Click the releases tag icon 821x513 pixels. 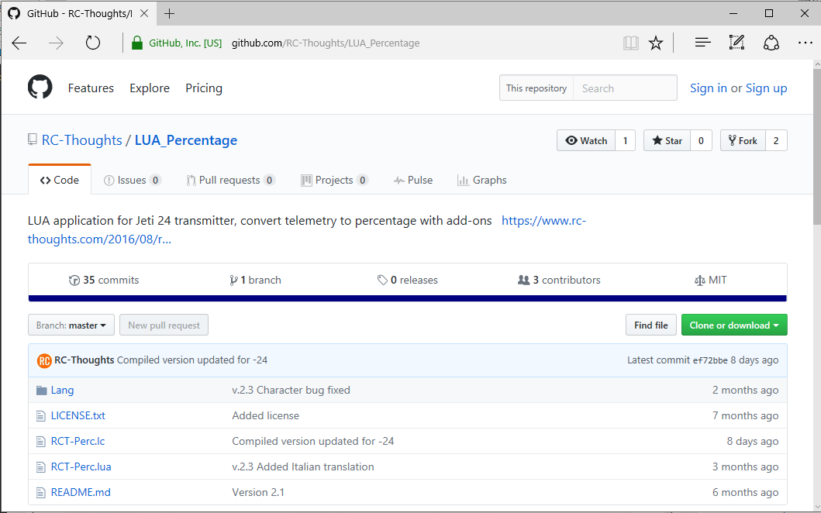(383, 280)
